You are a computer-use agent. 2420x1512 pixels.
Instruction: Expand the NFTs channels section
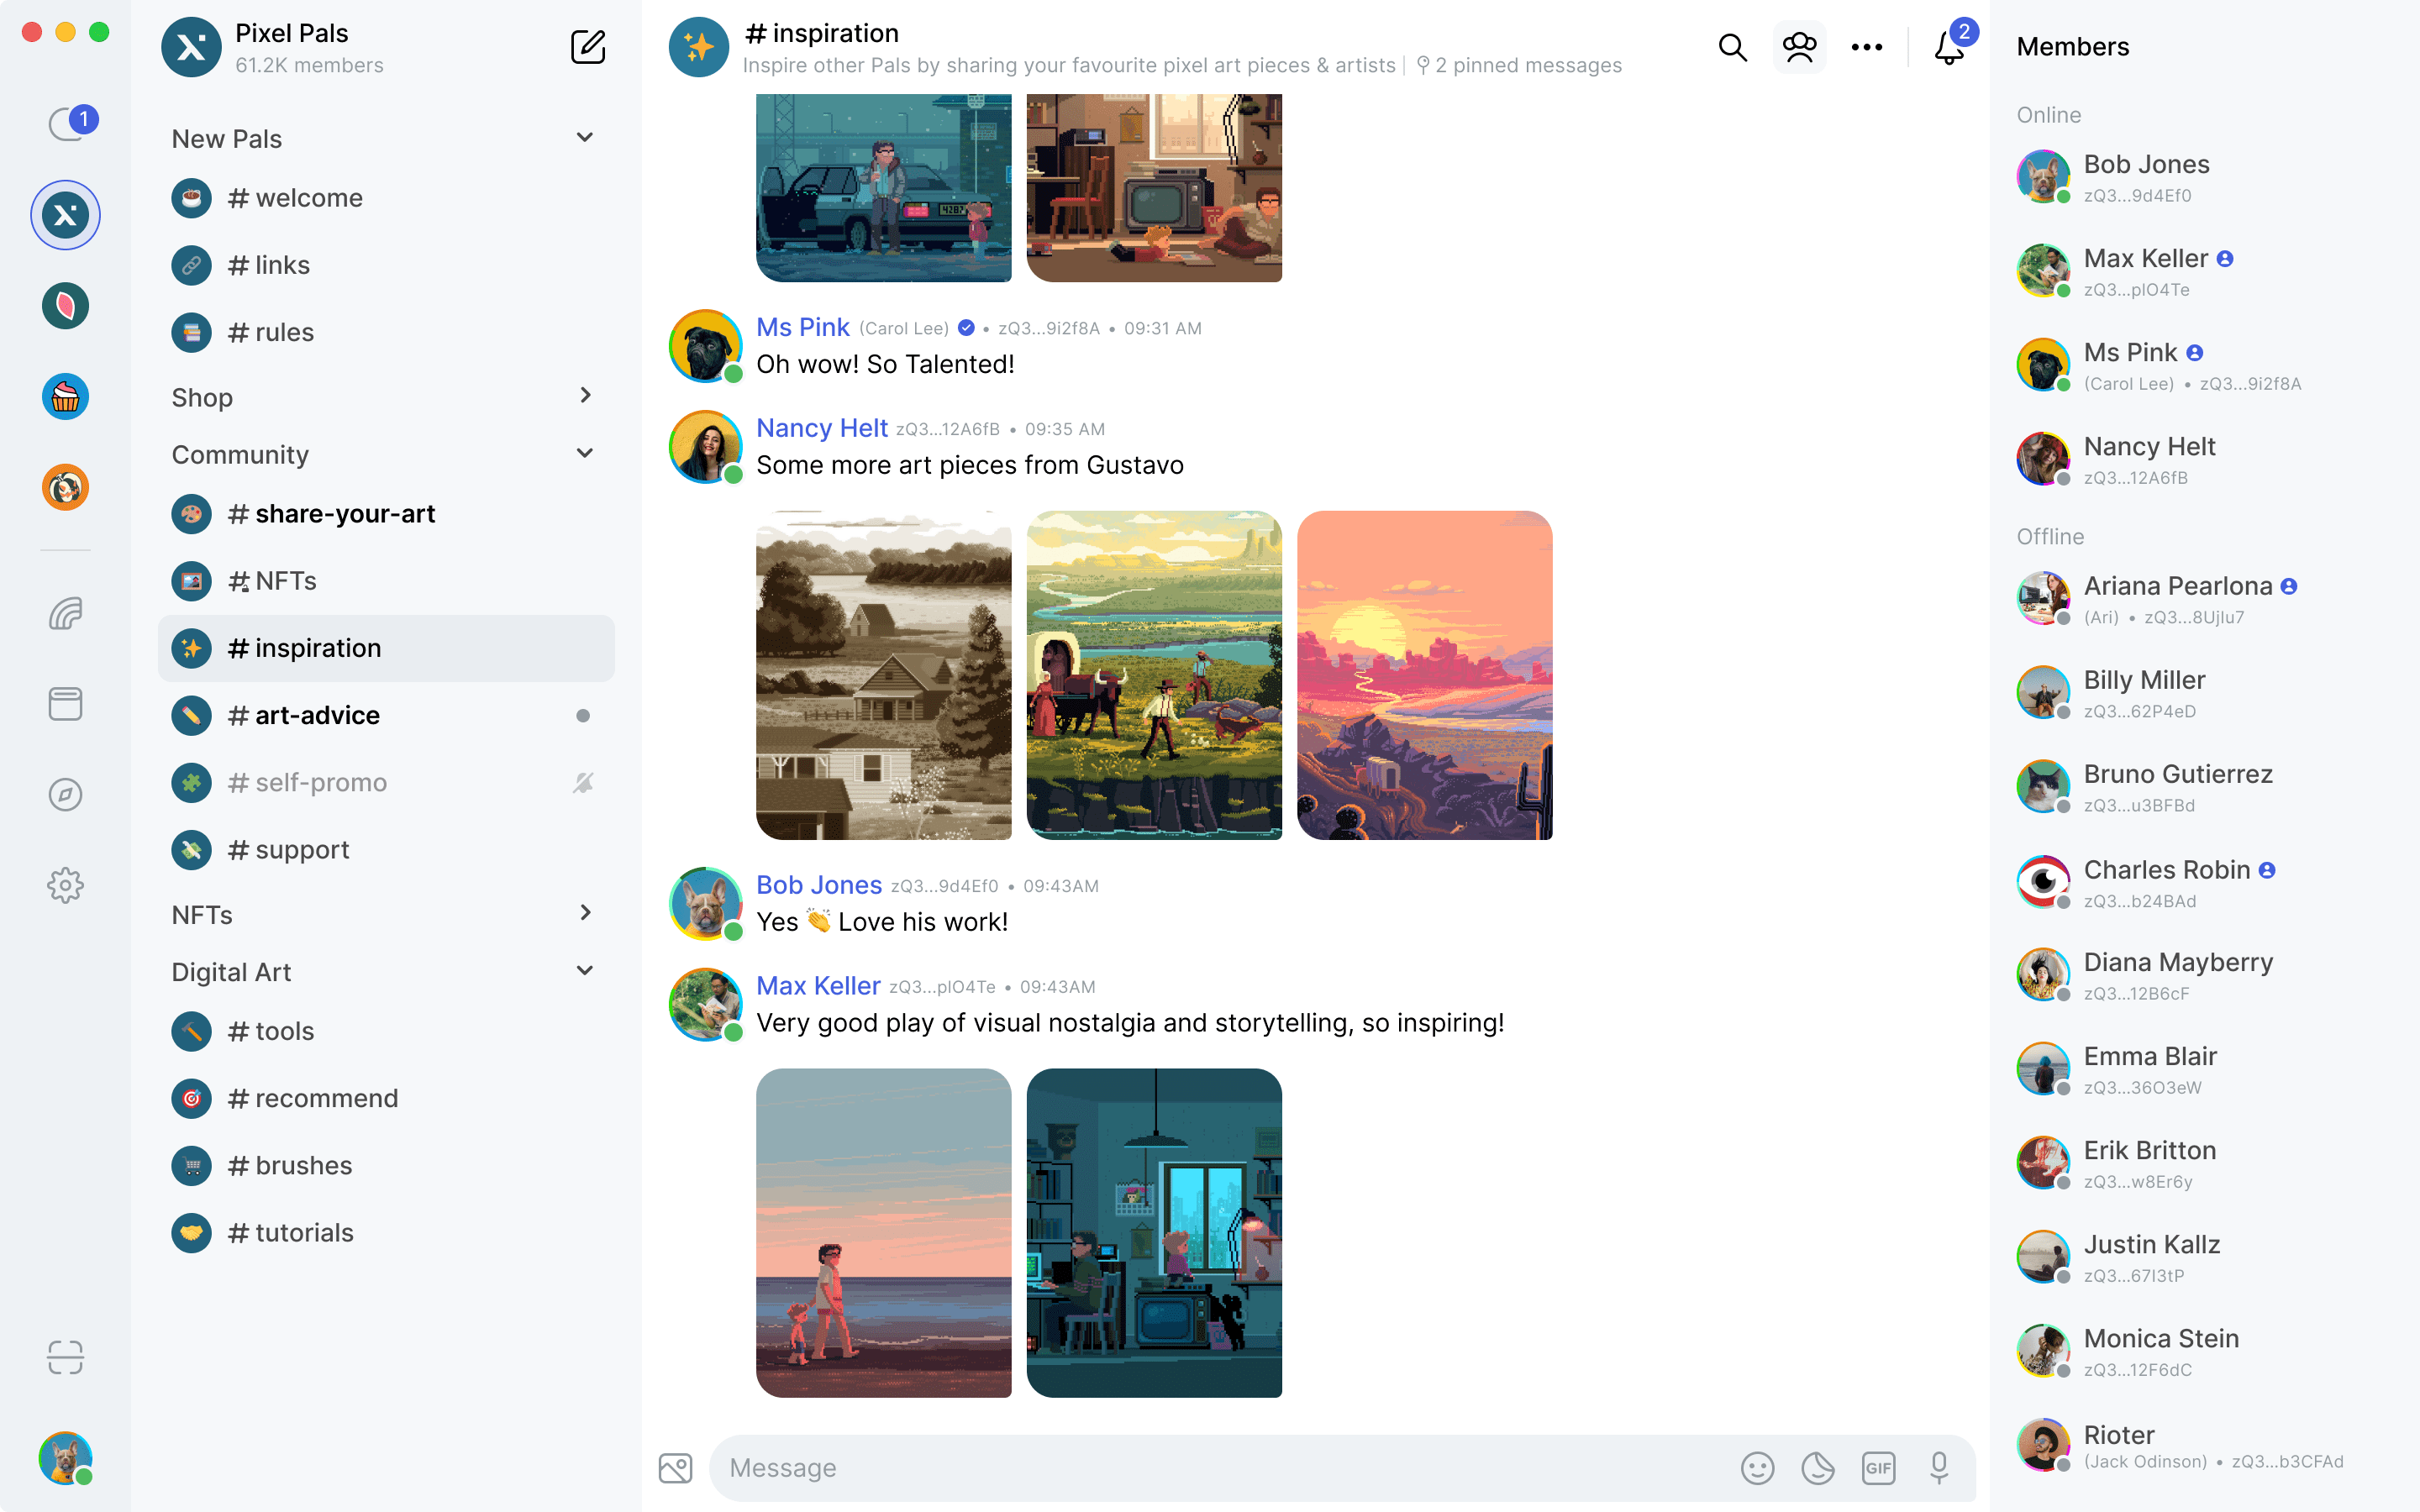(x=586, y=913)
